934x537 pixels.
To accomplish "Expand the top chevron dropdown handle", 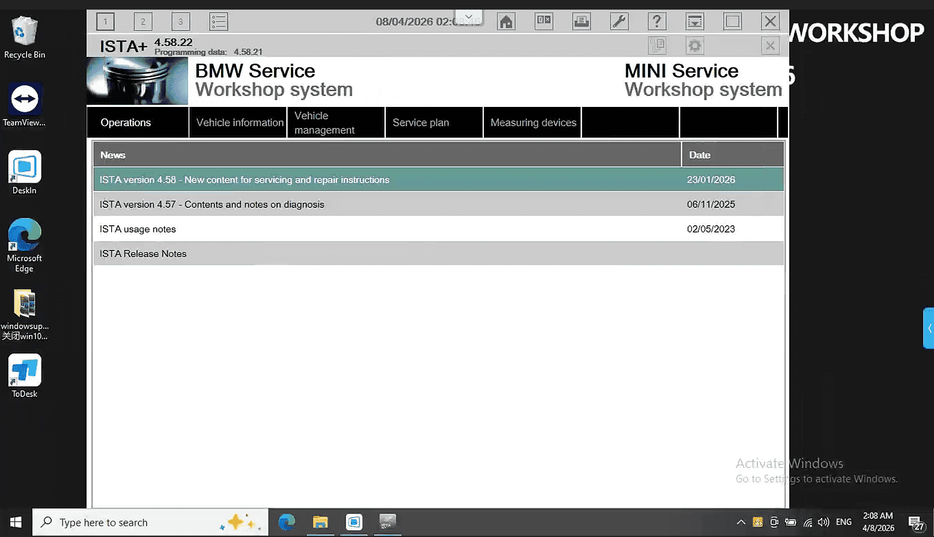I will coord(469,17).
